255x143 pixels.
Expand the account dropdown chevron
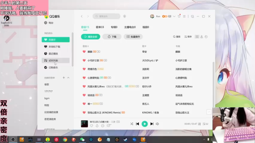tap(174, 17)
